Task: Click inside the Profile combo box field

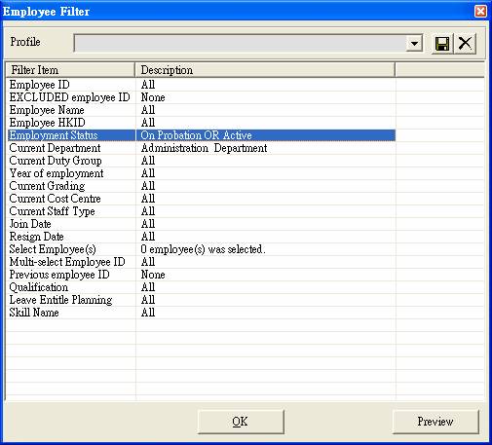Action: tap(241, 43)
